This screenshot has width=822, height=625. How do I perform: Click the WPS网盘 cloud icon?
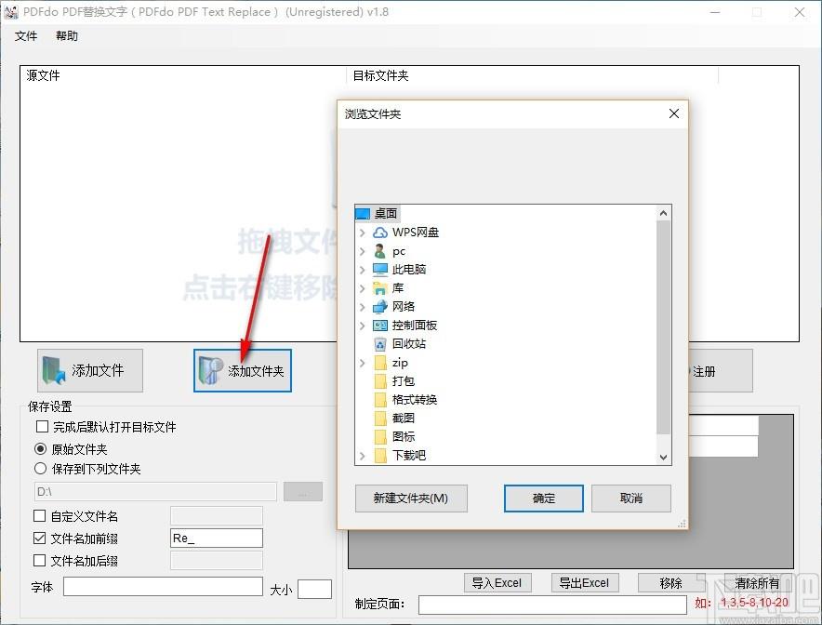tap(380, 233)
